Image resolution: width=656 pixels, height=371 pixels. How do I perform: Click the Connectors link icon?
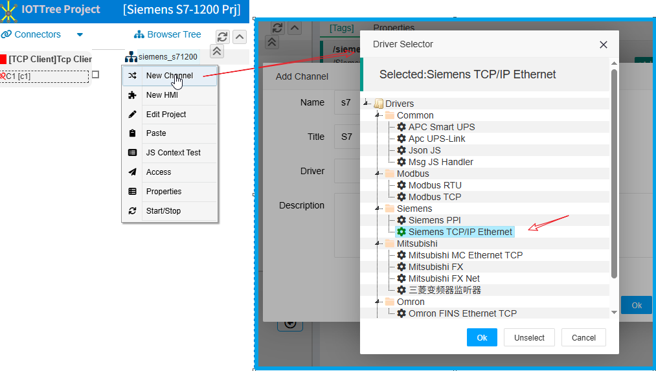(6, 34)
